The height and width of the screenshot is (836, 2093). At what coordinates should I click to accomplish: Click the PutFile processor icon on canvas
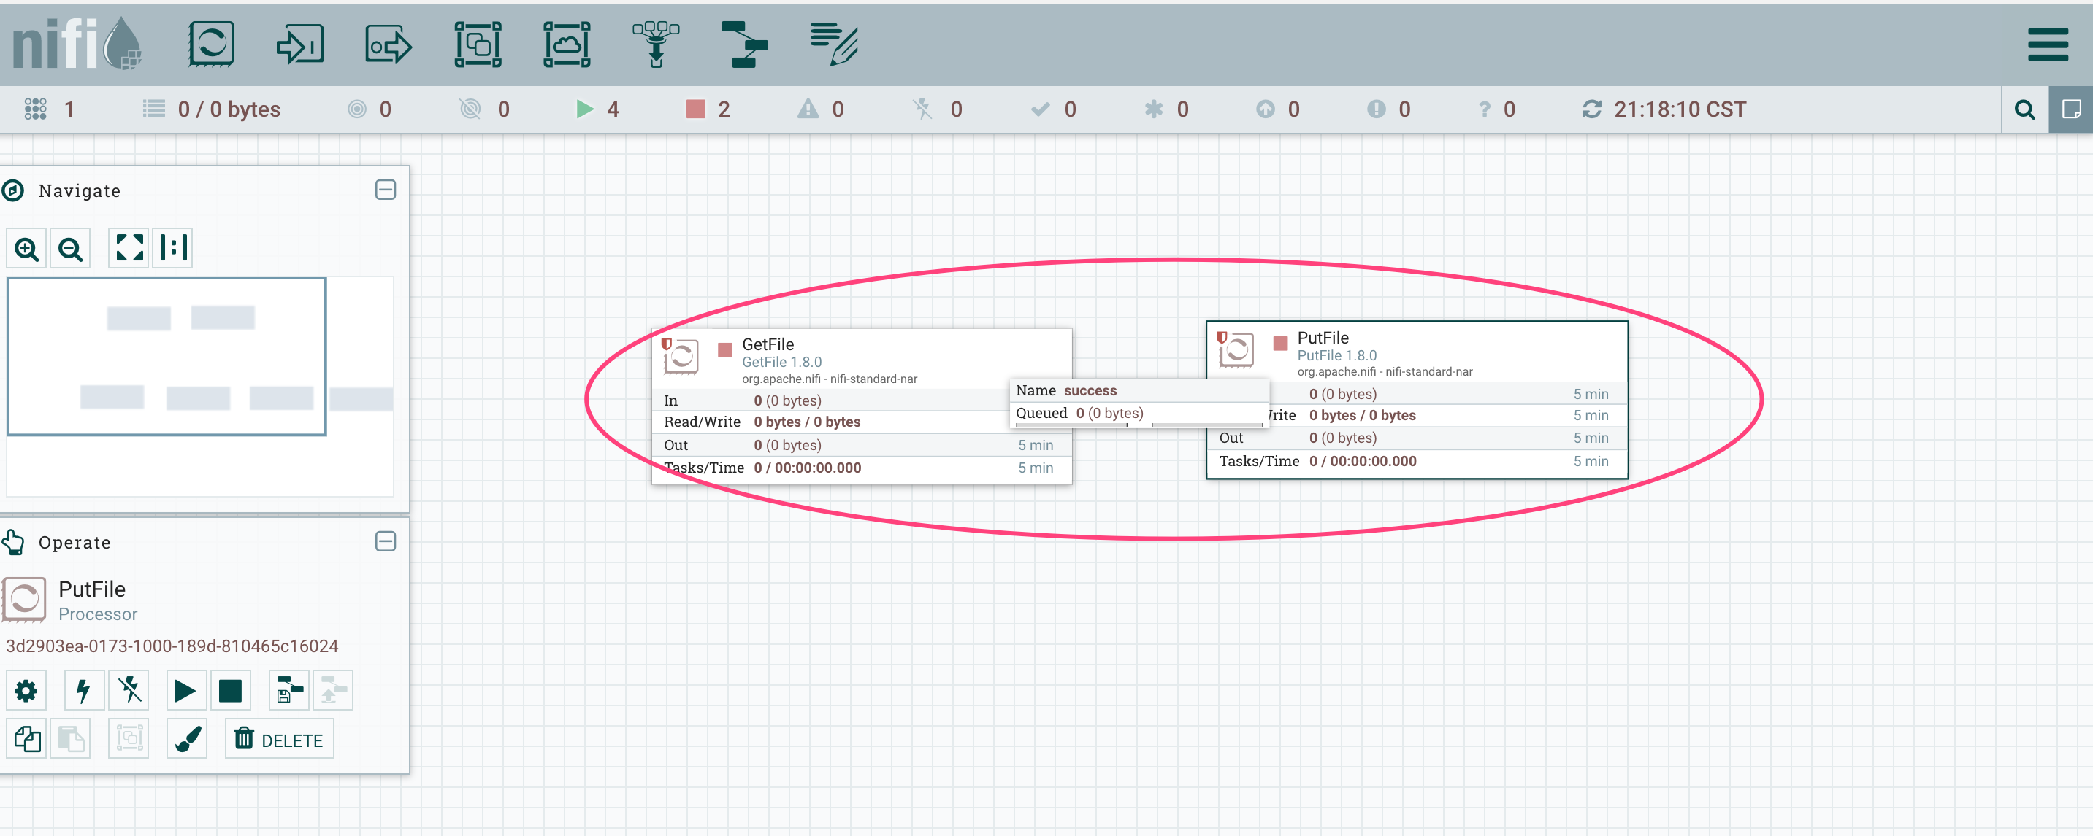(1236, 350)
